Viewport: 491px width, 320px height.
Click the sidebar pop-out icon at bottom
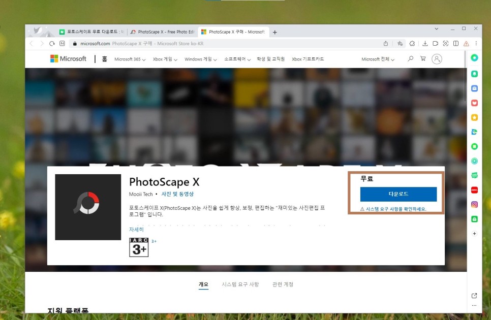pyautogui.click(x=474, y=296)
